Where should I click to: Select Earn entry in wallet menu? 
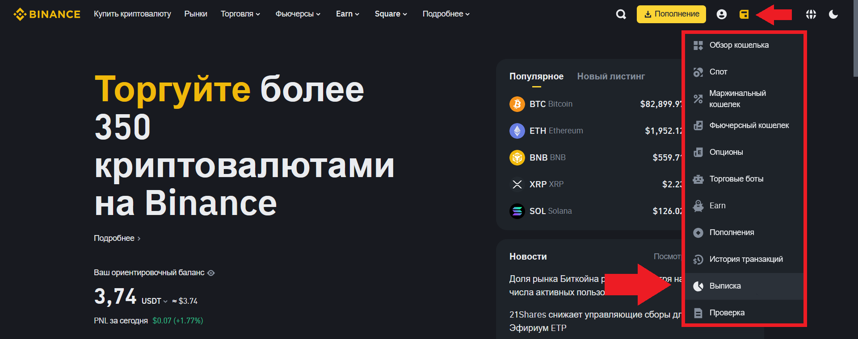click(x=744, y=206)
